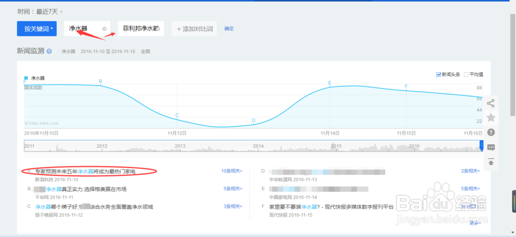Clear the 菲利邦净水器 keyword with its circle icon

click(x=158, y=29)
